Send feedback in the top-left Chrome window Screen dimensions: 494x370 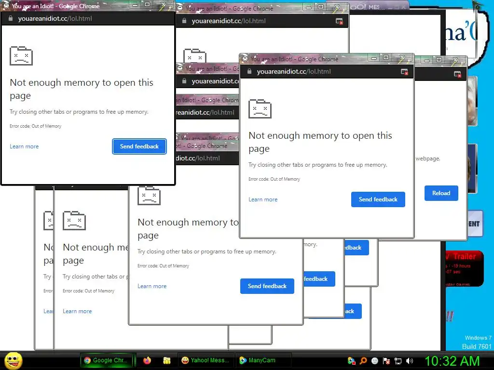click(x=139, y=146)
